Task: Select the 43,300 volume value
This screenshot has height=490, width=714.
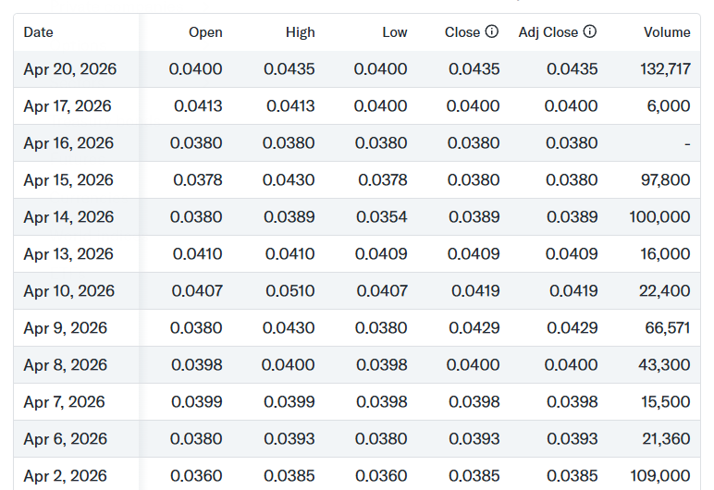Action: click(x=664, y=365)
